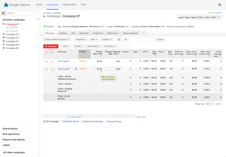Select the Ad Group #1 row checkbox
The image size is (226, 157).
coord(46,61)
